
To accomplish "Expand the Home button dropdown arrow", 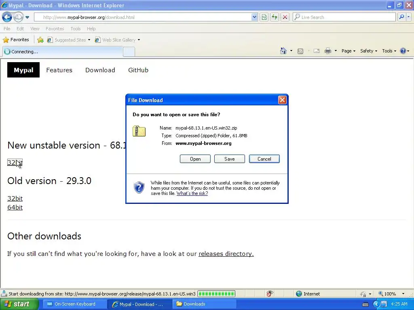I will [x=291, y=51].
